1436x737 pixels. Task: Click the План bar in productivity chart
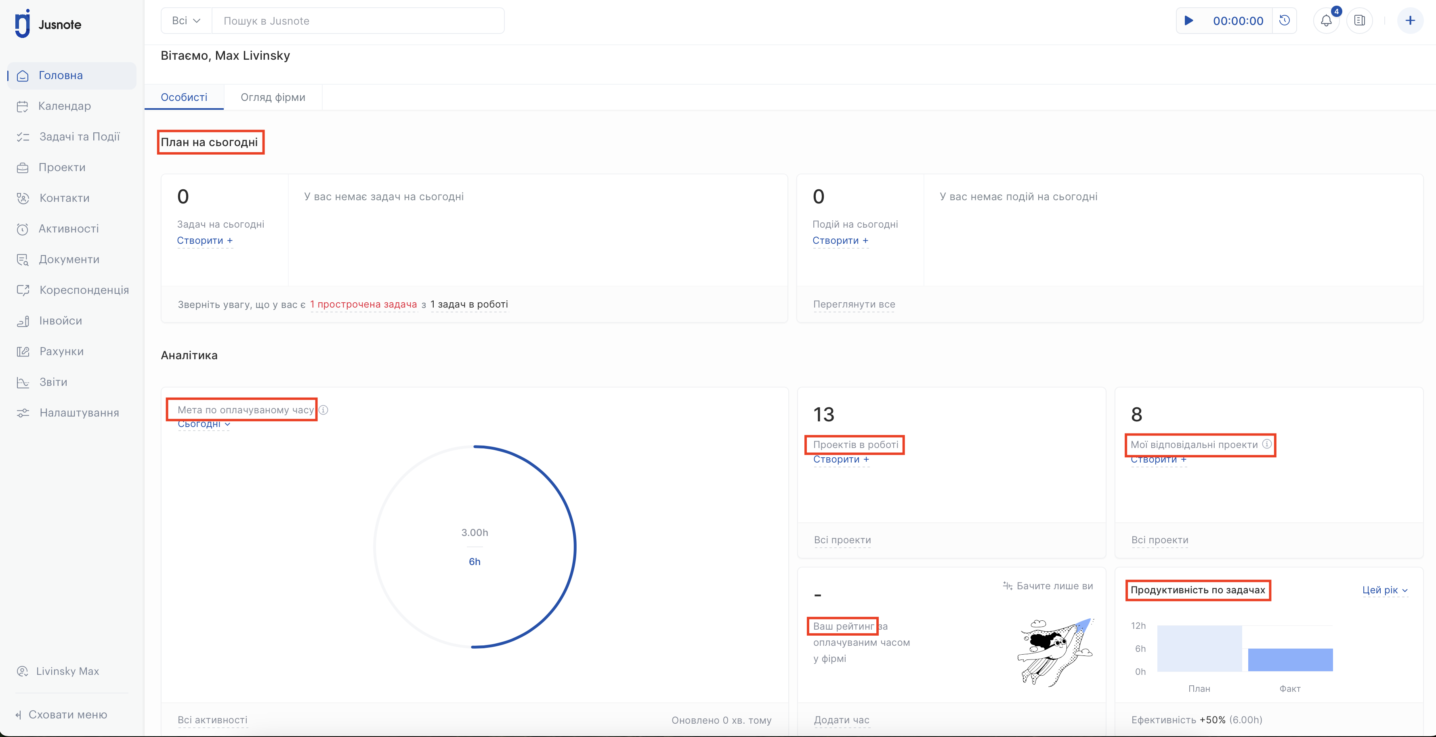coord(1199,649)
